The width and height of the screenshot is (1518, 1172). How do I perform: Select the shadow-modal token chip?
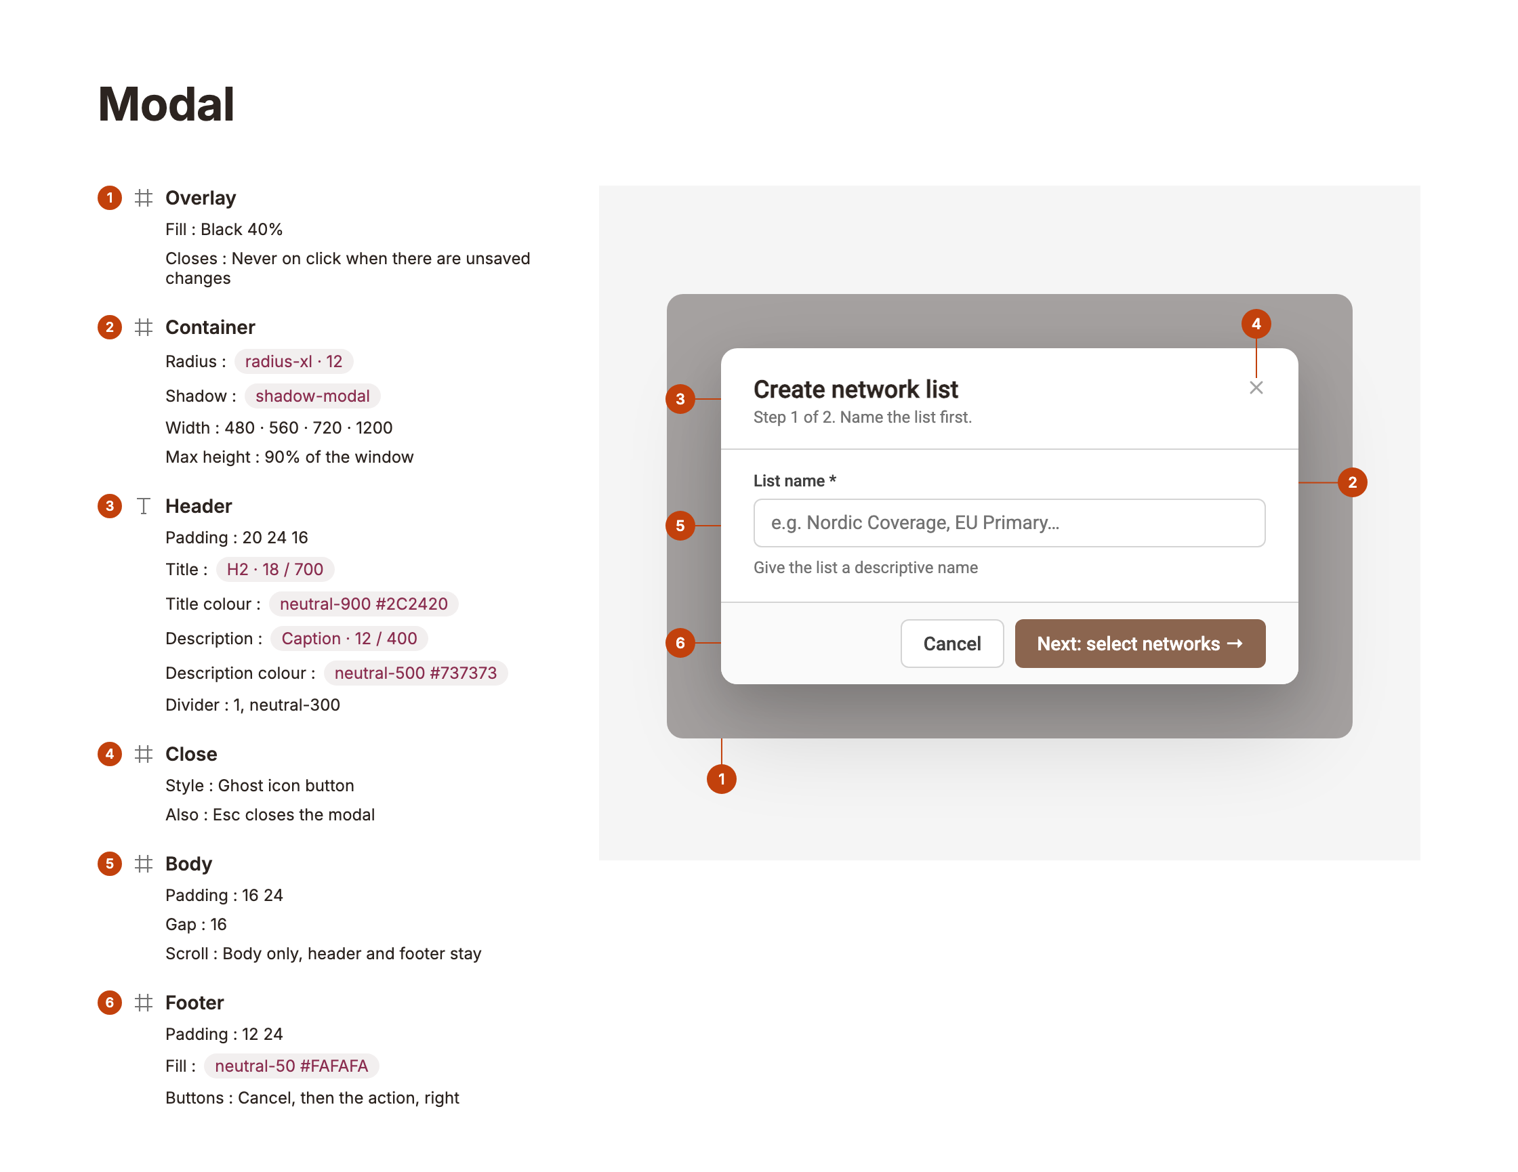312,396
